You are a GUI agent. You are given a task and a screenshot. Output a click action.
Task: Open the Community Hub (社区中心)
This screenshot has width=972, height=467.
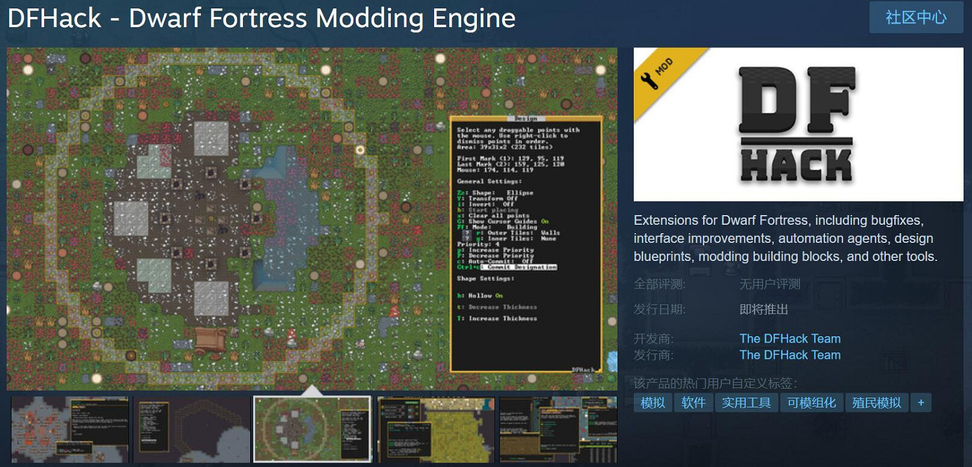916,17
